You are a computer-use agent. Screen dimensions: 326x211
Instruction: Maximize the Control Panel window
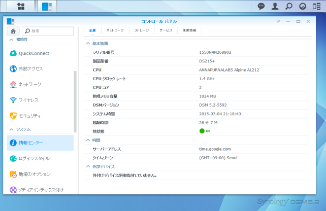(x=298, y=21)
